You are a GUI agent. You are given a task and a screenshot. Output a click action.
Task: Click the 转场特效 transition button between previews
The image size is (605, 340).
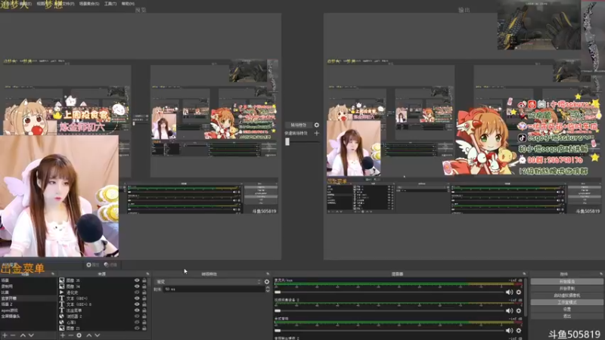[298, 125]
